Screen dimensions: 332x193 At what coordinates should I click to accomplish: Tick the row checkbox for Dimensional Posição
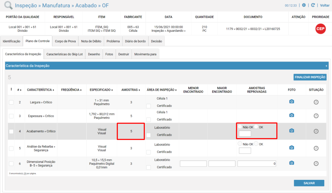(11, 164)
